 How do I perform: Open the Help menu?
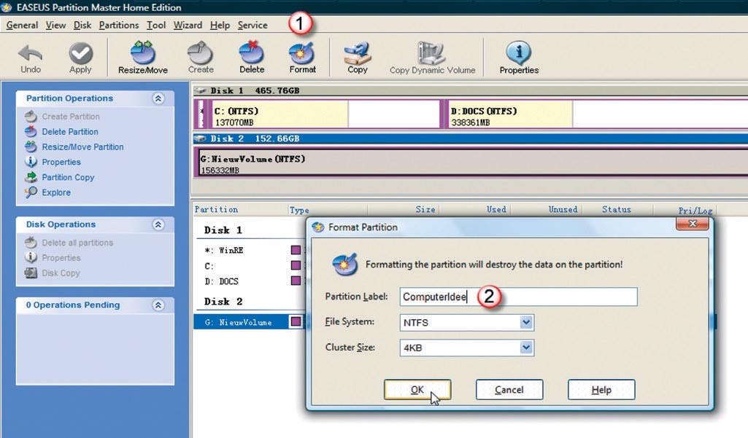[x=220, y=26]
